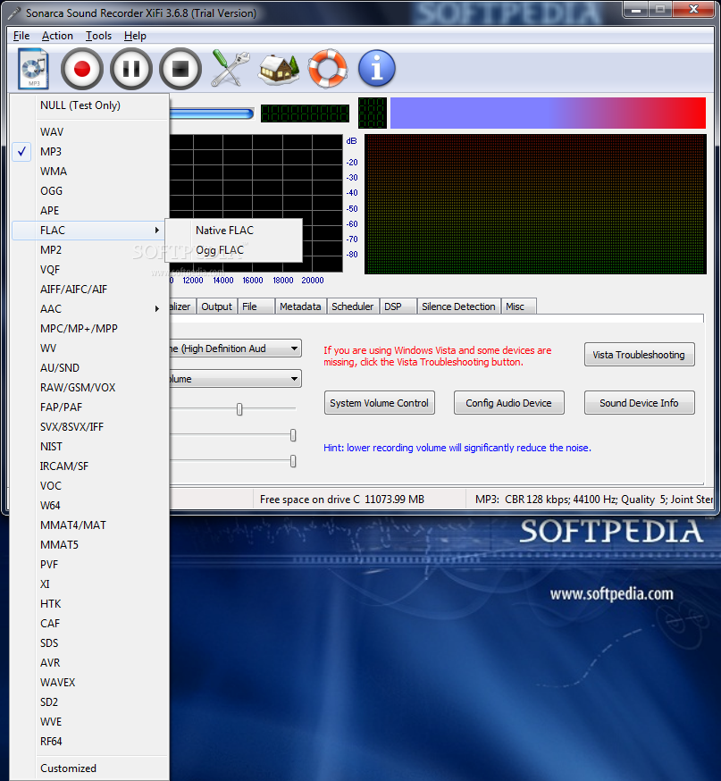Select VOC format
This screenshot has height=781, width=721.
(89, 486)
